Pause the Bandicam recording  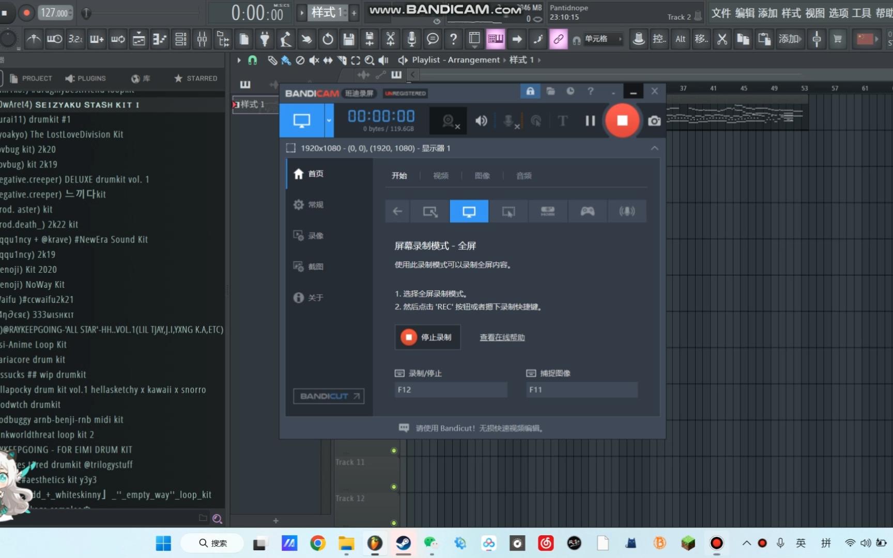pyautogui.click(x=590, y=121)
